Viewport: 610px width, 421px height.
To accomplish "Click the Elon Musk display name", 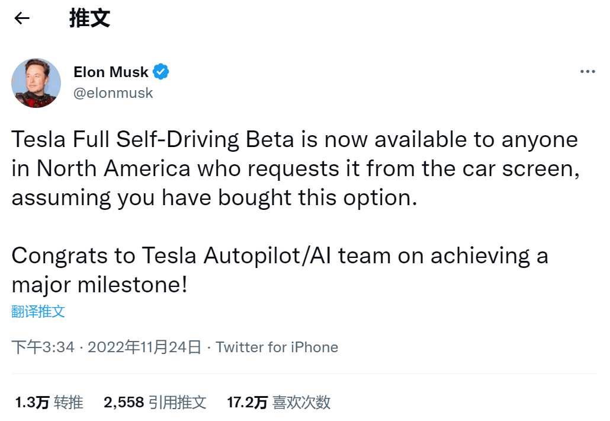I will pos(111,72).
